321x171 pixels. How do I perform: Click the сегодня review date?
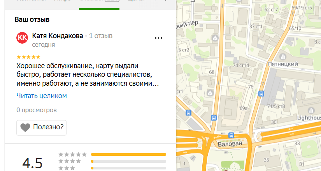44,45
